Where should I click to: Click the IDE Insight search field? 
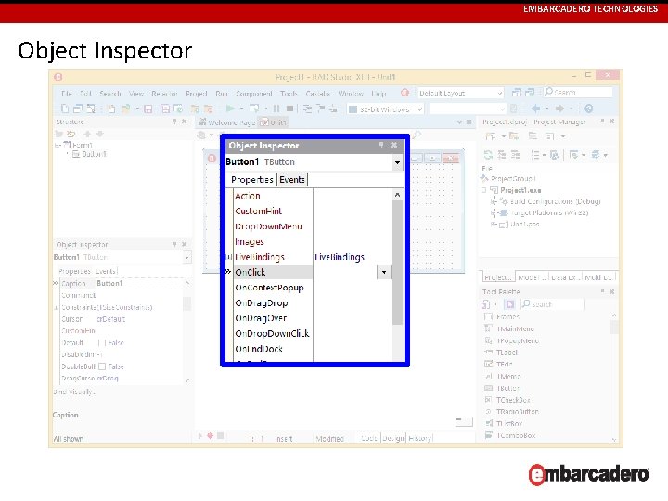coord(578,92)
